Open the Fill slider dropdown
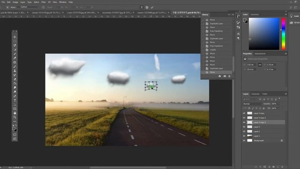This screenshot has height=169, width=300. 278,108
